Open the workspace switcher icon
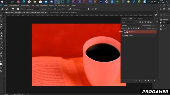 [164, 9]
